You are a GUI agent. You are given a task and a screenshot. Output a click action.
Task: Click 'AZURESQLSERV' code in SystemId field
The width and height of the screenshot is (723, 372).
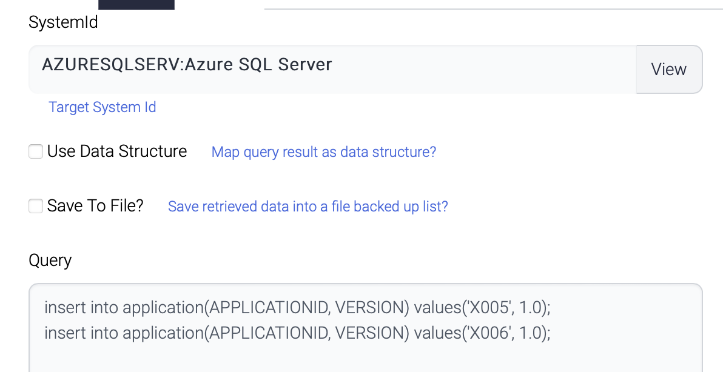(110, 64)
